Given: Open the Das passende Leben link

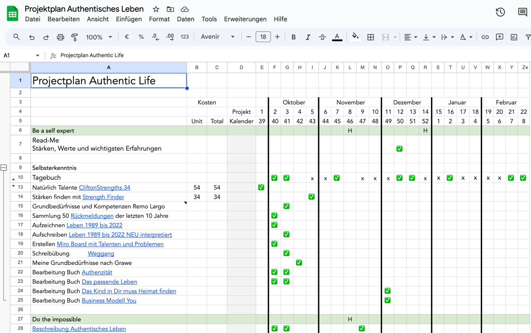Looking at the screenshot, I should (109, 282).
